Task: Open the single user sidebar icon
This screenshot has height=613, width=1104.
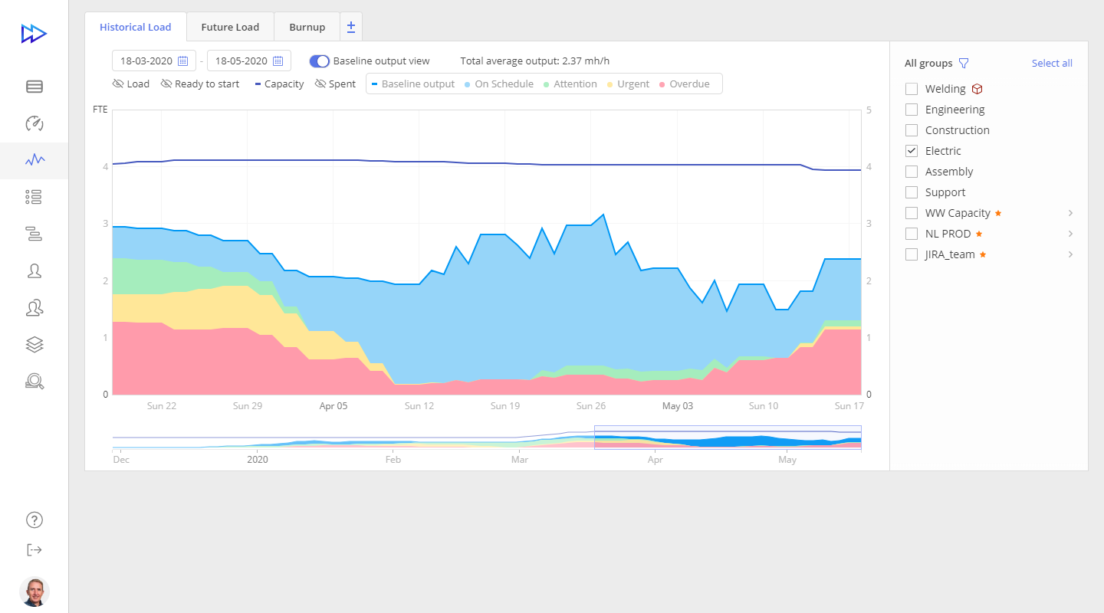Action: click(34, 270)
